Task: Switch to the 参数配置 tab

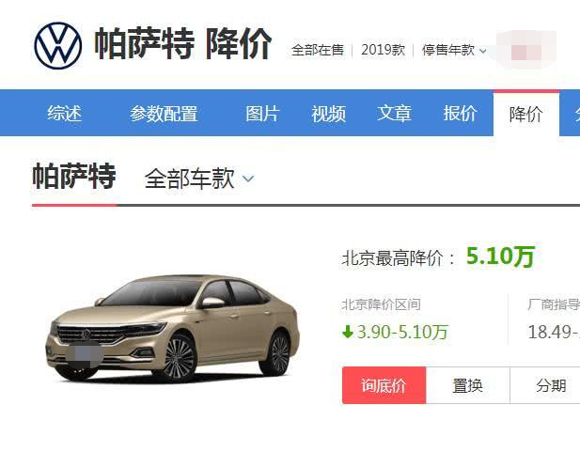Action: click(164, 113)
